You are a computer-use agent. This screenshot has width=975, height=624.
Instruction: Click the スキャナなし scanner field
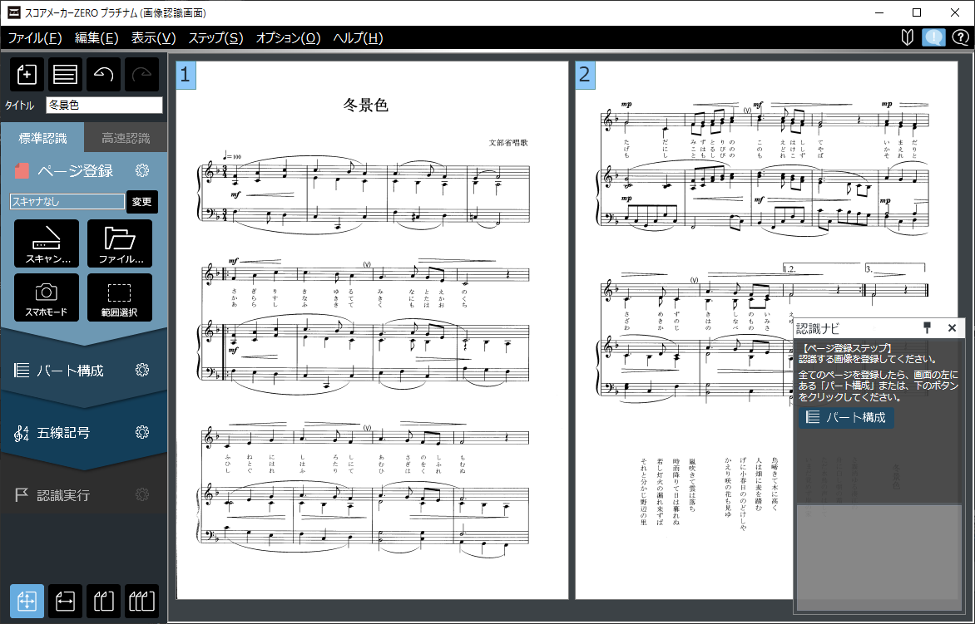(x=67, y=201)
